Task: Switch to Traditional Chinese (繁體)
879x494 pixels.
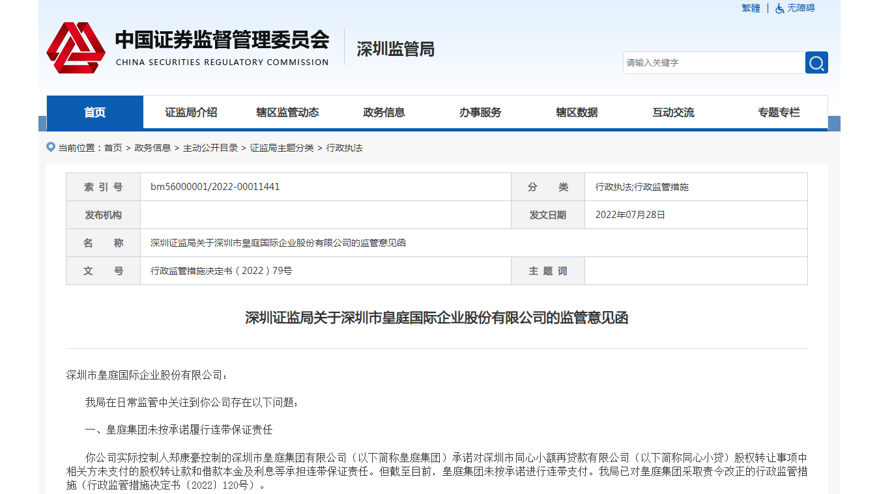Action: [x=751, y=8]
